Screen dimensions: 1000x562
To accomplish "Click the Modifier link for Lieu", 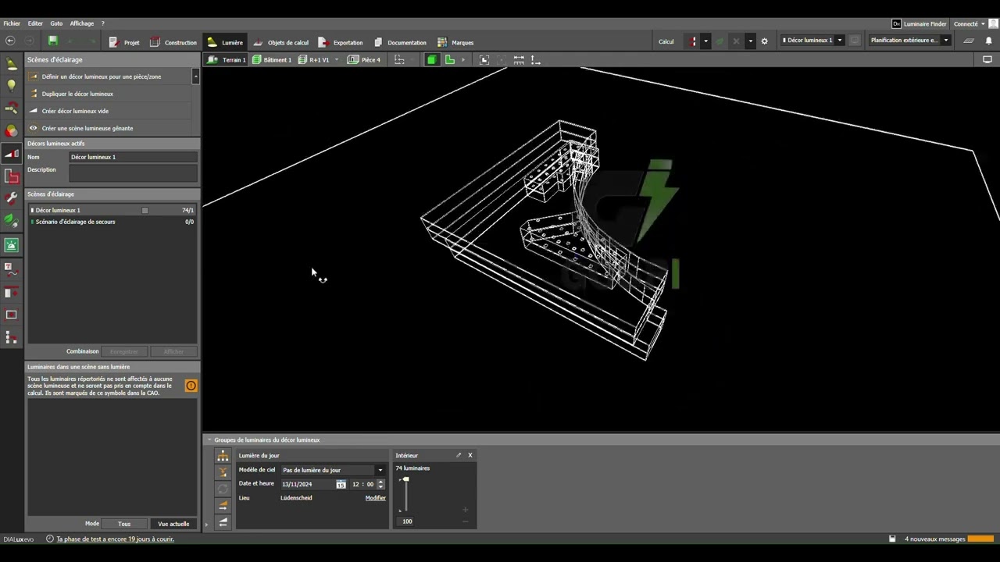I will 376,498.
